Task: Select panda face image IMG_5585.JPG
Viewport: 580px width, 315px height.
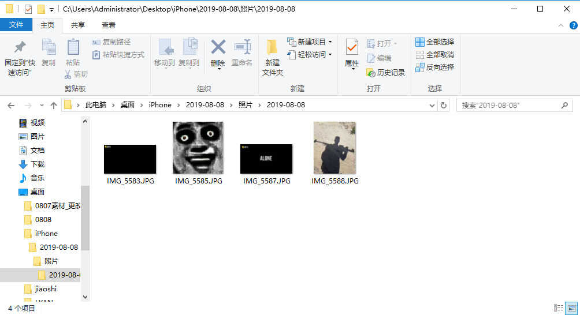Action: (x=198, y=153)
